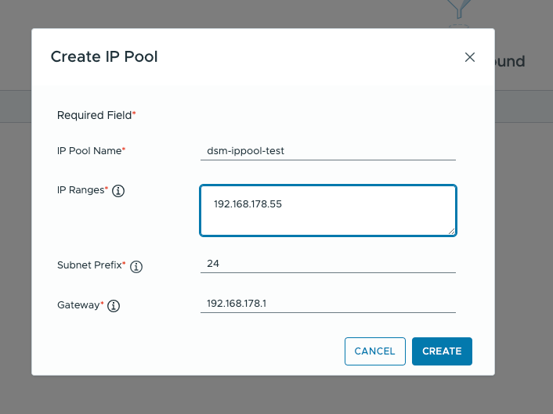Click the Required Field note
Screen dimensions: 553x414
click(x=96, y=115)
